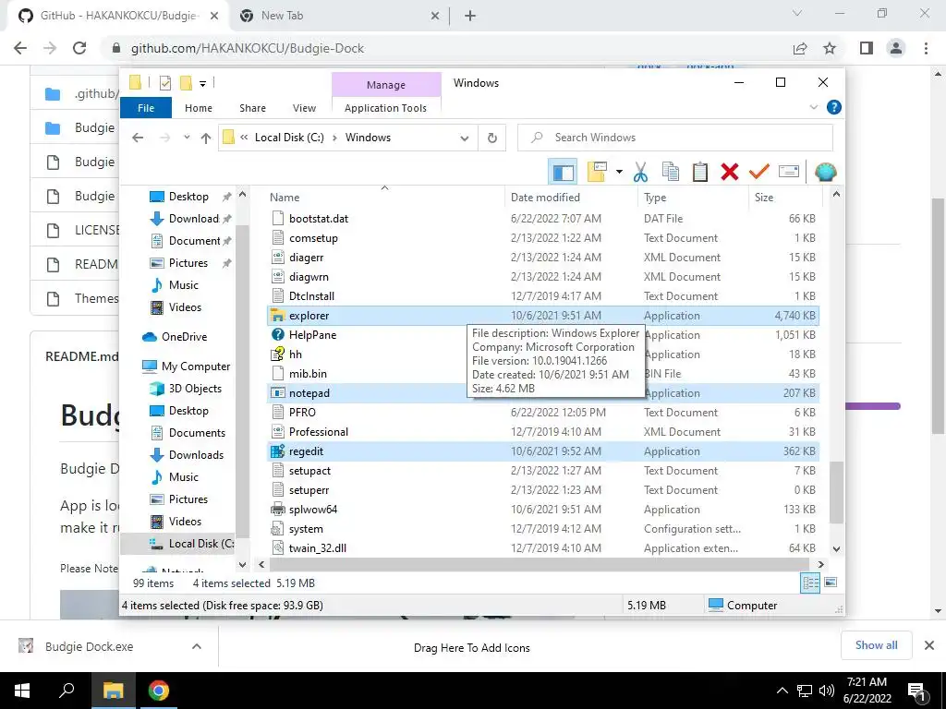Switch to details view layout icon
This screenshot has height=709, width=946.
(x=810, y=583)
